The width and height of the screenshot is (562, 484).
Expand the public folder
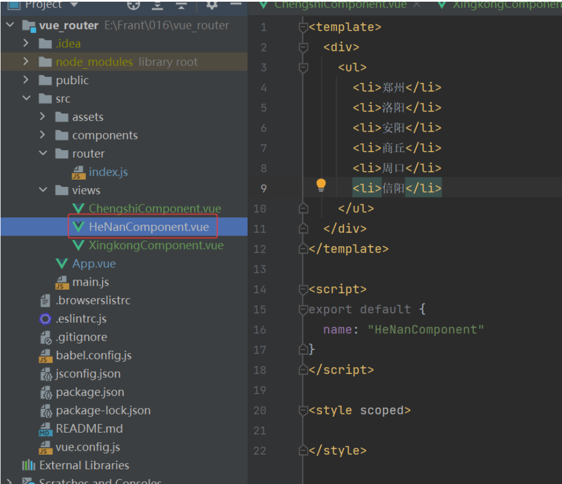click(x=25, y=80)
